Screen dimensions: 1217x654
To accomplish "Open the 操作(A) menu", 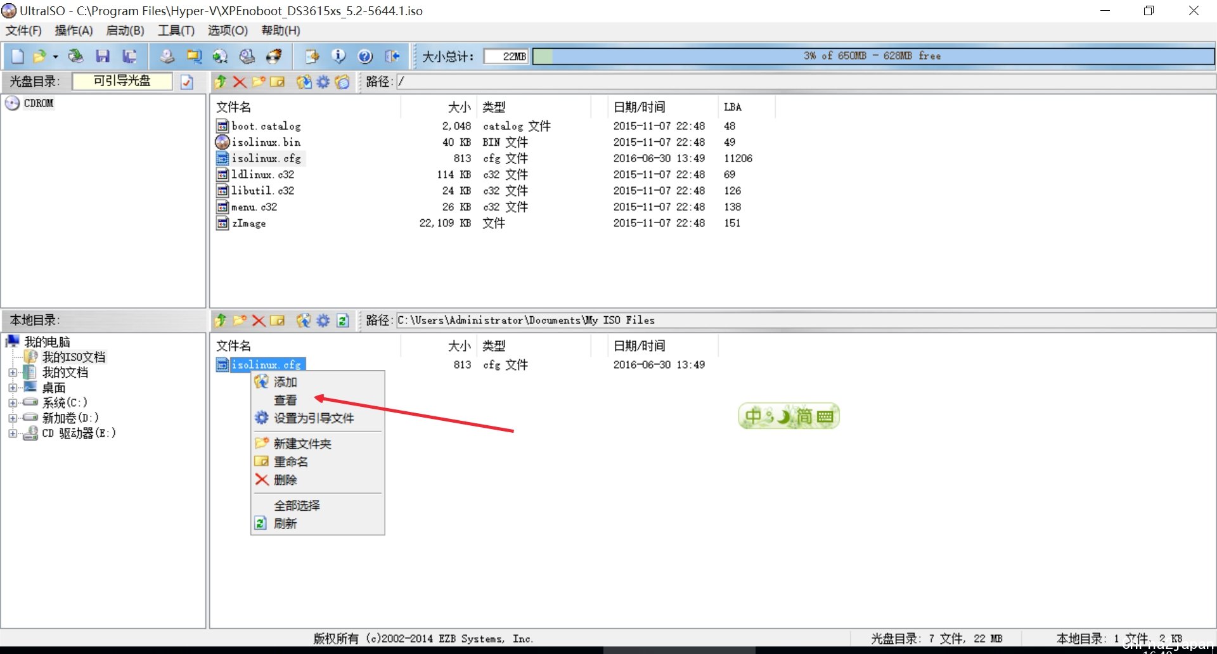I will coord(74,30).
